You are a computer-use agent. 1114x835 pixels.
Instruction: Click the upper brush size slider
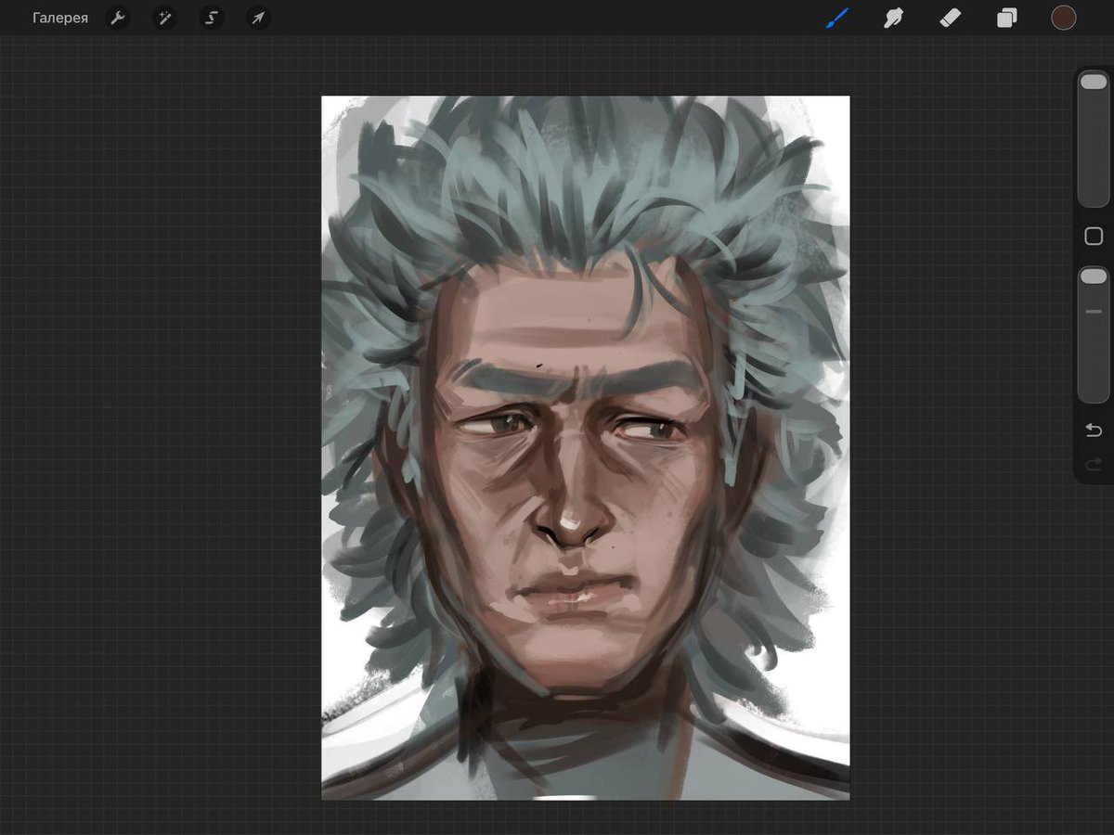[x=1094, y=139]
